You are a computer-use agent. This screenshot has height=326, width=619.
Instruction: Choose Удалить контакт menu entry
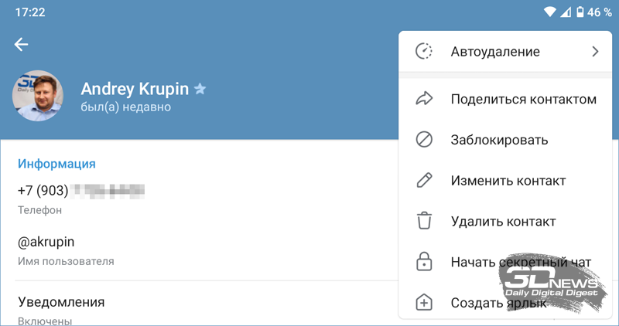click(x=503, y=222)
